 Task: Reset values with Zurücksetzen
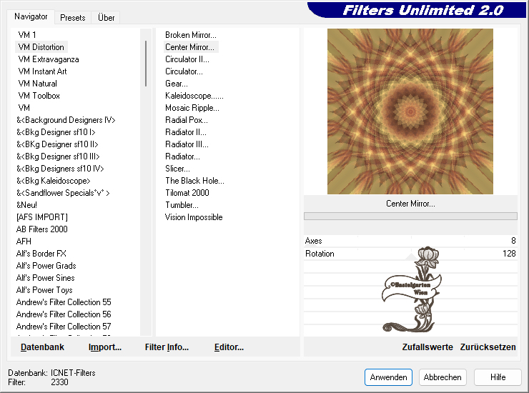488,347
